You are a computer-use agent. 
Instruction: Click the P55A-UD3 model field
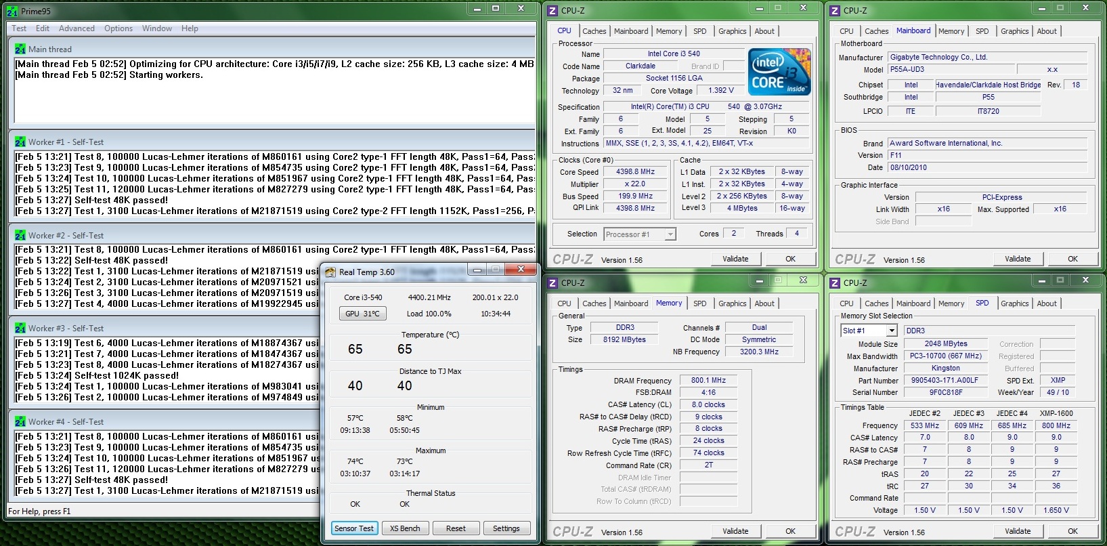[x=951, y=70]
